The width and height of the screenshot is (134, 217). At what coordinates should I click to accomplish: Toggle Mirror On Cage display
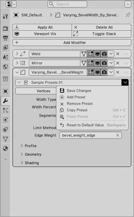pyautogui.click(x=84, y=63)
